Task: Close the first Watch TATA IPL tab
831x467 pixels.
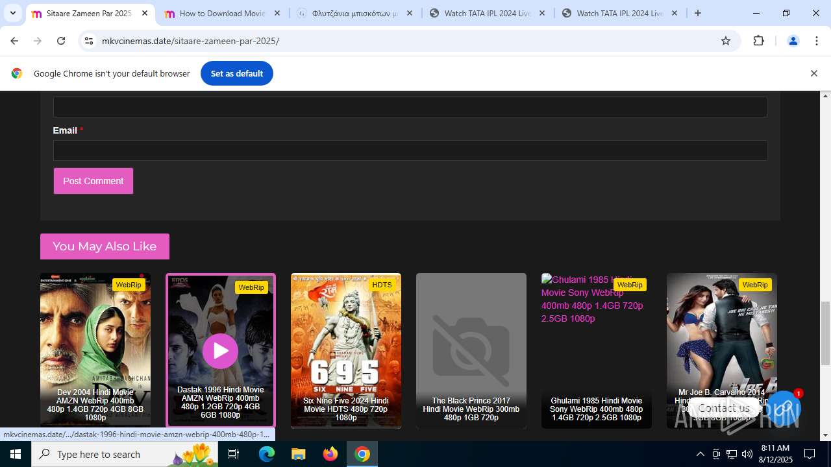Action: (x=542, y=13)
